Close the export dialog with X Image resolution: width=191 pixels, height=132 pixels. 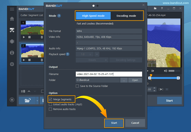(143, 5)
